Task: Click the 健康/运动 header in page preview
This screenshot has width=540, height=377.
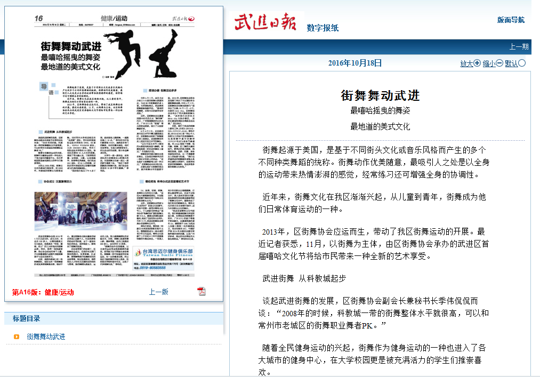Action: tap(114, 18)
